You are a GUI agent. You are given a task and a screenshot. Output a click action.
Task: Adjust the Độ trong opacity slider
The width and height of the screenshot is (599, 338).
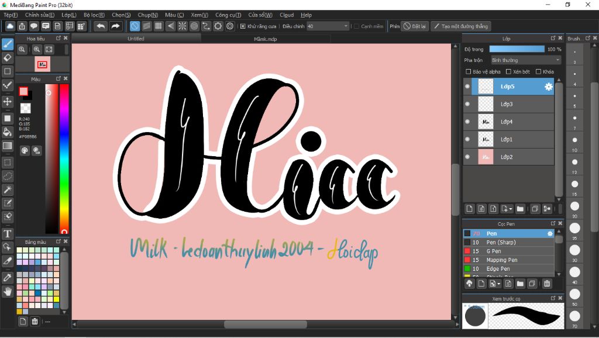(x=517, y=49)
